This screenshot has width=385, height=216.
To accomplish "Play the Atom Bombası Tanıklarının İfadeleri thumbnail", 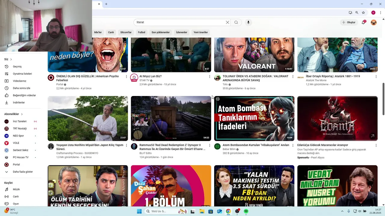I will click(254, 118).
